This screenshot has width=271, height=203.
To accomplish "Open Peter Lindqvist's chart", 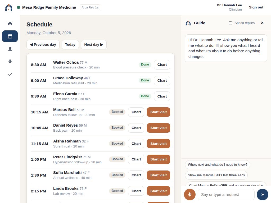I will point(136,159).
